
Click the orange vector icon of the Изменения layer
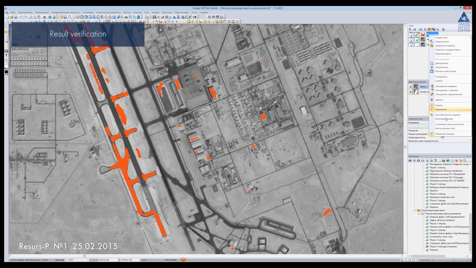(423, 35)
